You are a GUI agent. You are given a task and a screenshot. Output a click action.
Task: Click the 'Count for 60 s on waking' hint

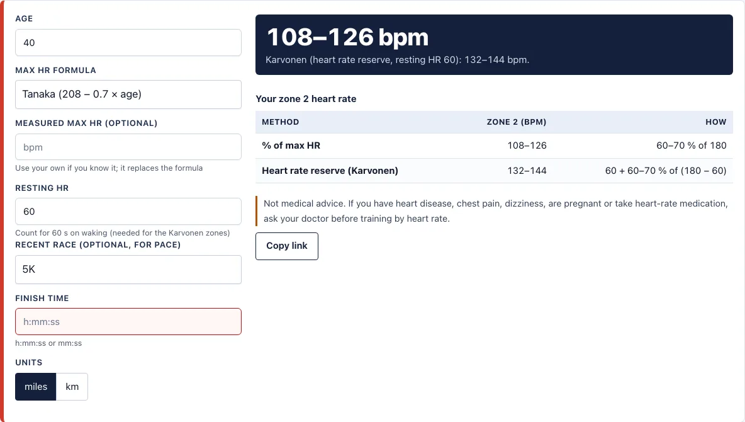click(x=123, y=232)
